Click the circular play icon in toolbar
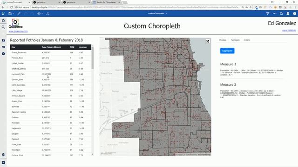 (39, 13)
